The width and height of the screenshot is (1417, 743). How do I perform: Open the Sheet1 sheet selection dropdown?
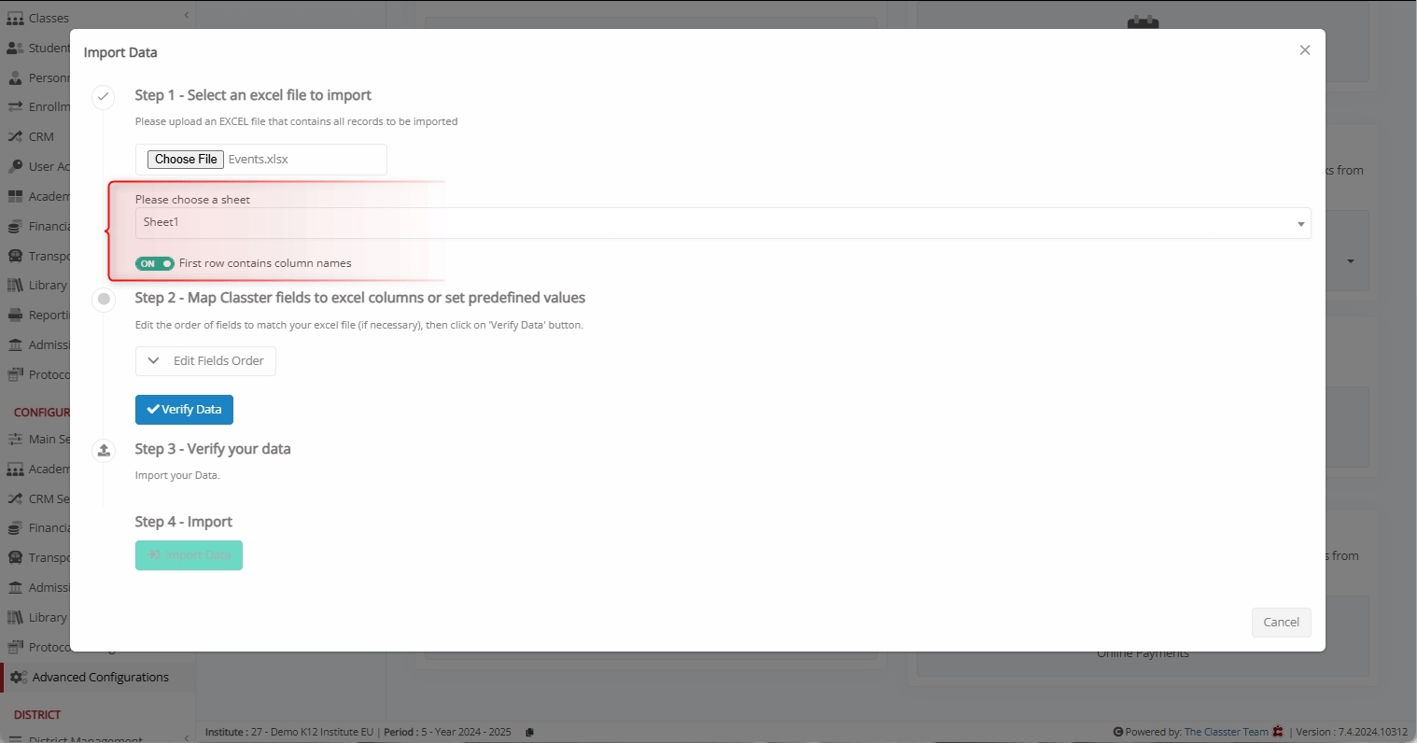[723, 223]
